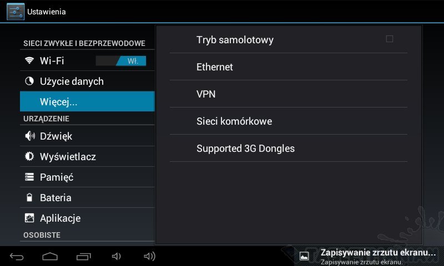444x266 pixels.
Task: Tap the Pamięć storage icon
Action: (x=29, y=177)
